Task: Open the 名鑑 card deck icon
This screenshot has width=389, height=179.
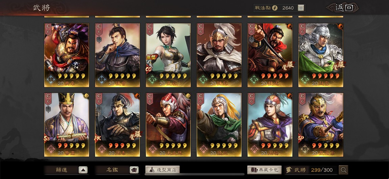Action: tap(134, 170)
